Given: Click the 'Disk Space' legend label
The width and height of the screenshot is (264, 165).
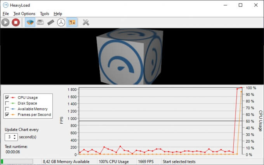Looking at the screenshot, I should 27,103.
